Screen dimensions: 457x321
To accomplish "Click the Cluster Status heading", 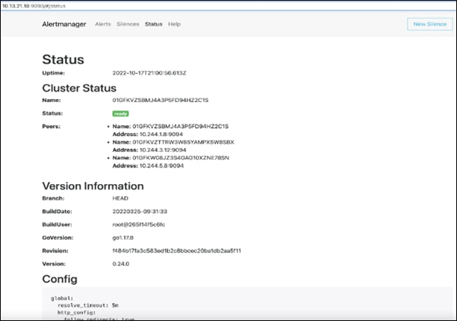I will point(79,88).
